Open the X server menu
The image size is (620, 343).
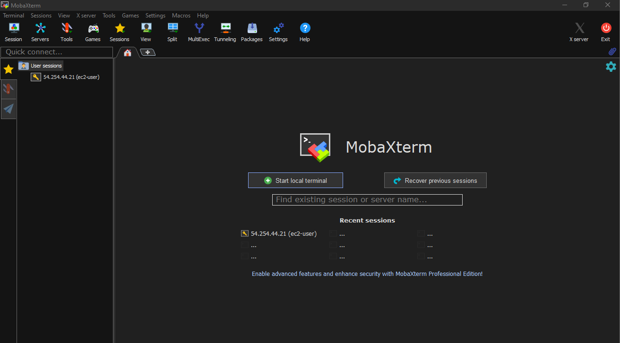click(86, 16)
